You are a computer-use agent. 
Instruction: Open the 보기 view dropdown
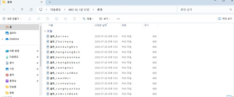pos(105,19)
